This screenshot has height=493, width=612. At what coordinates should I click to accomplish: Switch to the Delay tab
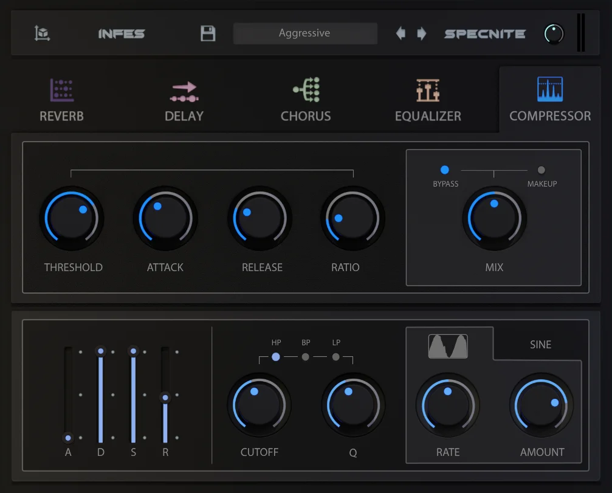(184, 100)
